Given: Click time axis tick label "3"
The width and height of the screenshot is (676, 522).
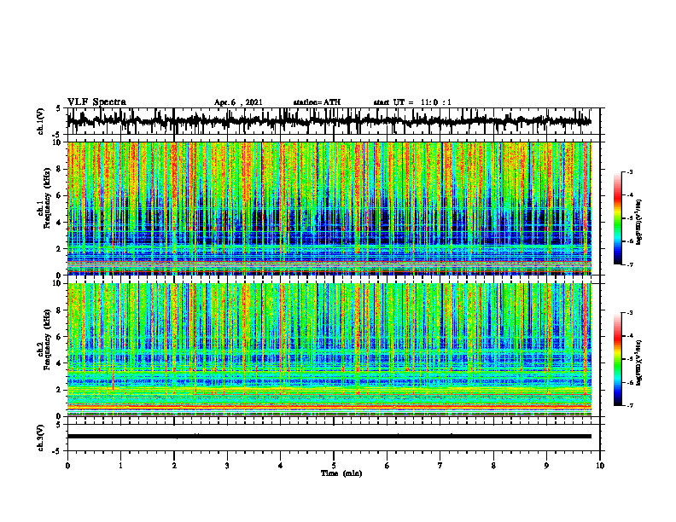Looking at the screenshot, I should (227, 466).
